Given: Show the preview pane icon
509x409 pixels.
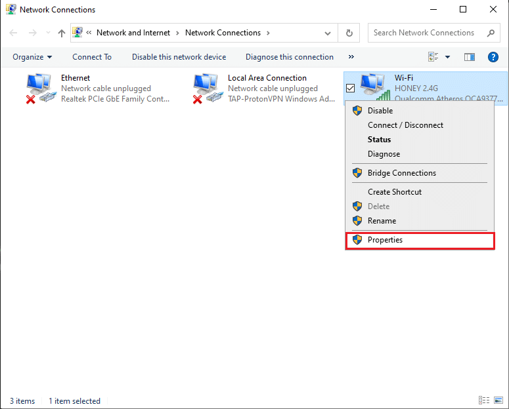Looking at the screenshot, I should [x=469, y=57].
